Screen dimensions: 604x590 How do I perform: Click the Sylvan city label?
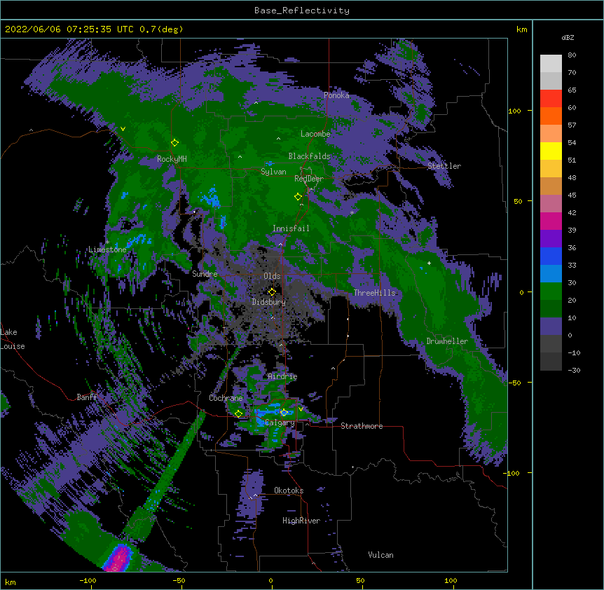point(273,172)
